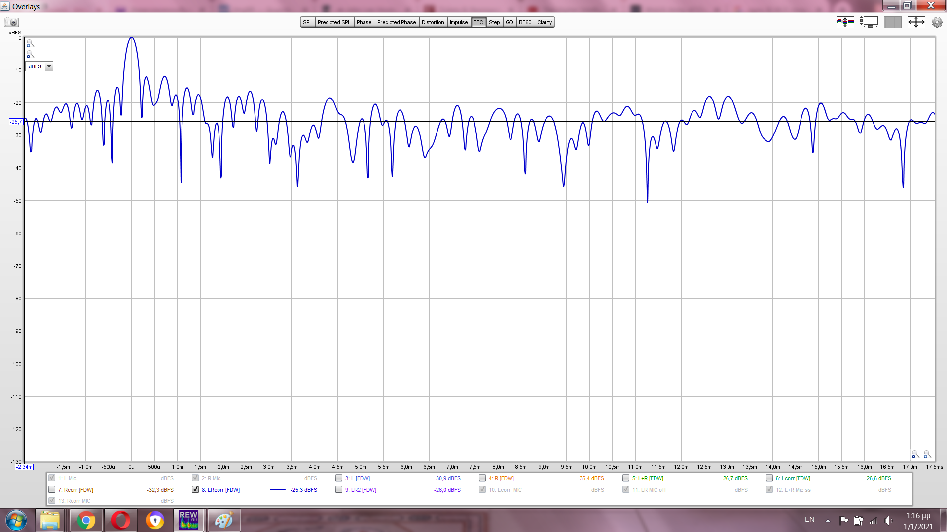947x532 pixels.
Task: Enable the 7: Rcorr [FDW] trace checkbox
Action: tap(52, 489)
